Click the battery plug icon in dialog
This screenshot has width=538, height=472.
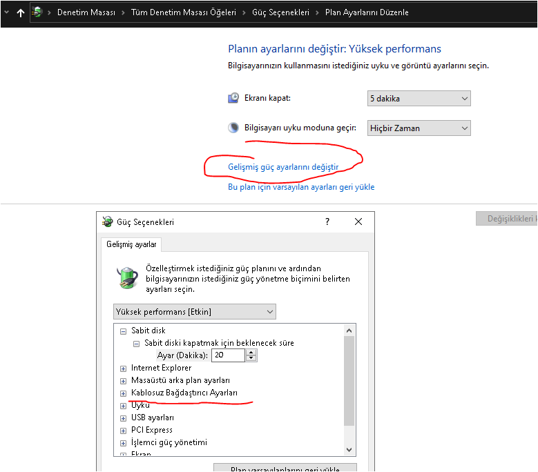tap(128, 277)
